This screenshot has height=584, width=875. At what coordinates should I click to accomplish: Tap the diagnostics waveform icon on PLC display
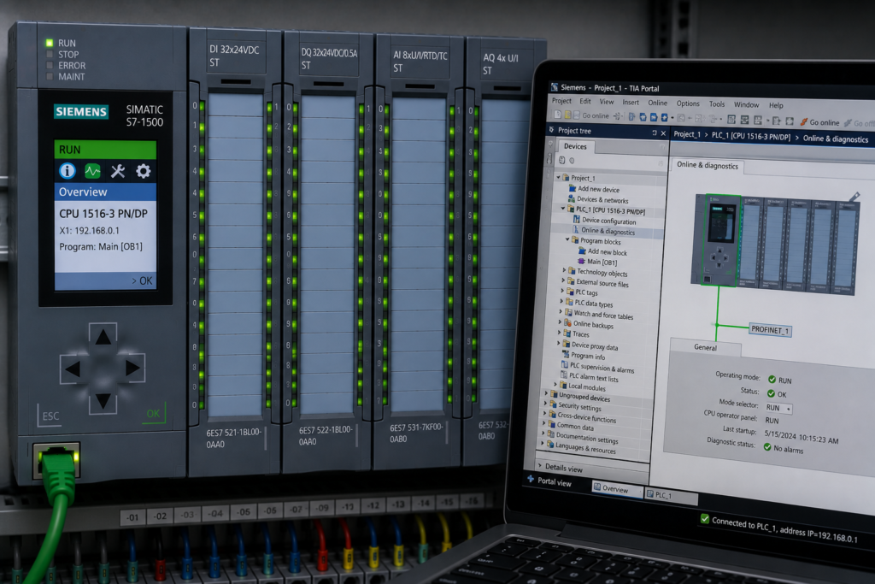(x=92, y=171)
